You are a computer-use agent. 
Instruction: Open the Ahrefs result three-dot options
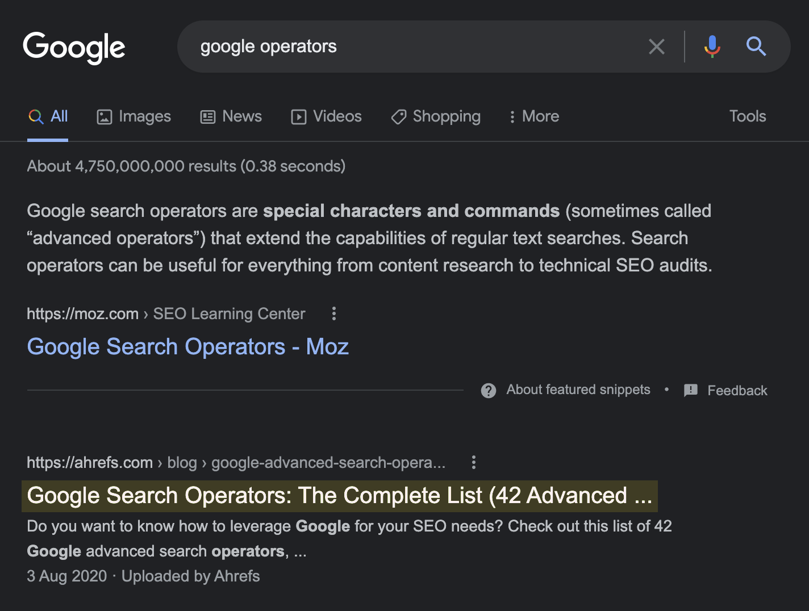point(473,462)
